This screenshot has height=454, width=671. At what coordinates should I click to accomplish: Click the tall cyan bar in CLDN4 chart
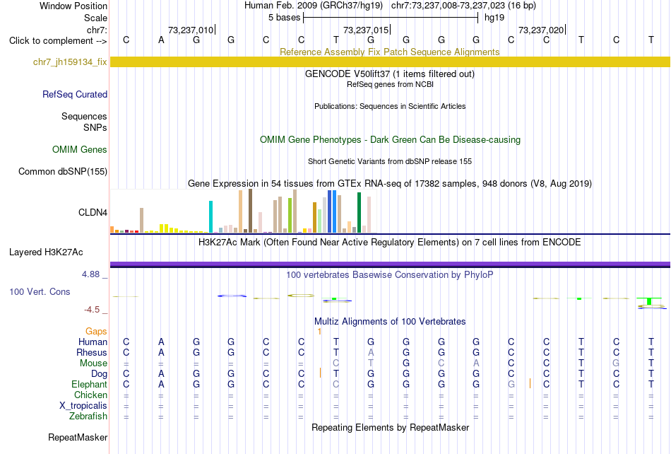coord(210,216)
